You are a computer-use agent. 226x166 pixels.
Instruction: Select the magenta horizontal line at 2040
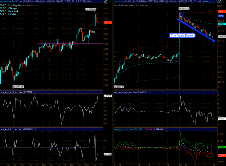(55, 43)
